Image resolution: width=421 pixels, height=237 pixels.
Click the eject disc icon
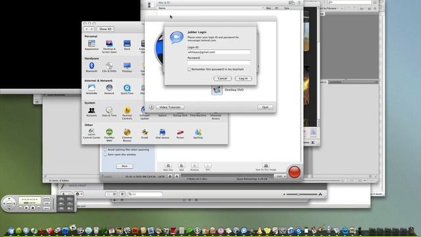(x=177, y=176)
